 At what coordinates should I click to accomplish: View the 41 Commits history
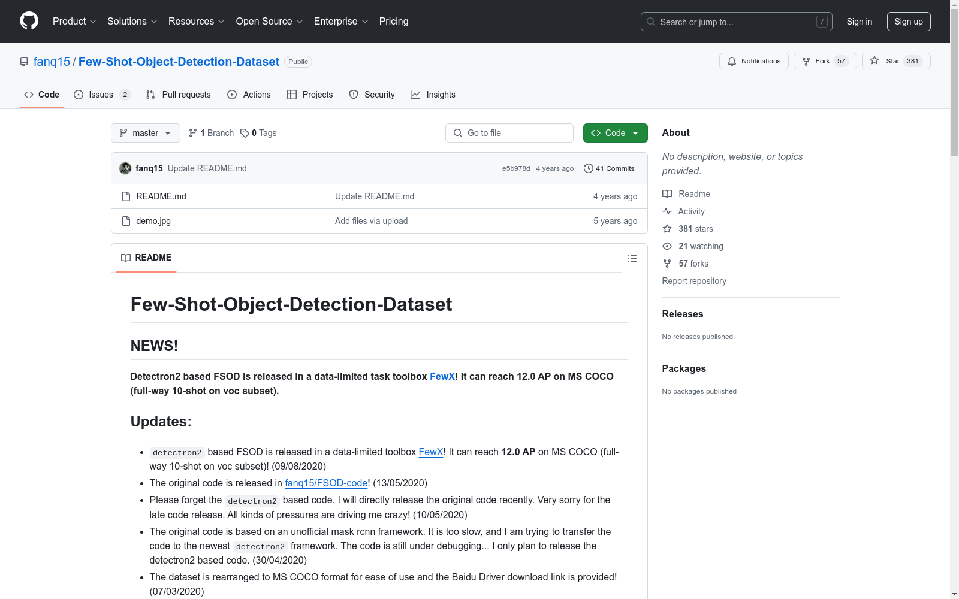pos(609,168)
